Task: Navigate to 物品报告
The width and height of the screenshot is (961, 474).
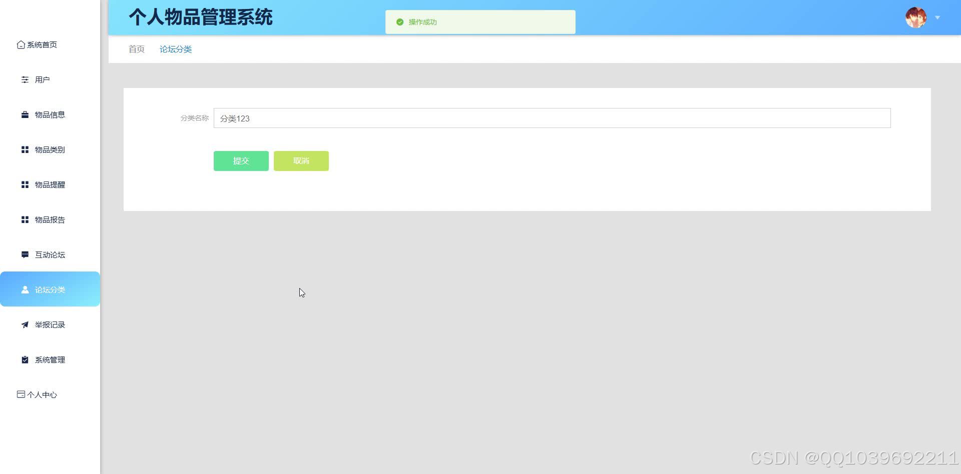Action: 50,219
